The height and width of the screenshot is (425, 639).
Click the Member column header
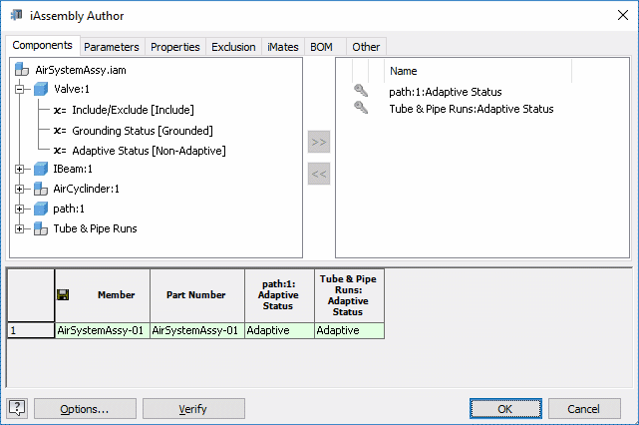point(103,295)
